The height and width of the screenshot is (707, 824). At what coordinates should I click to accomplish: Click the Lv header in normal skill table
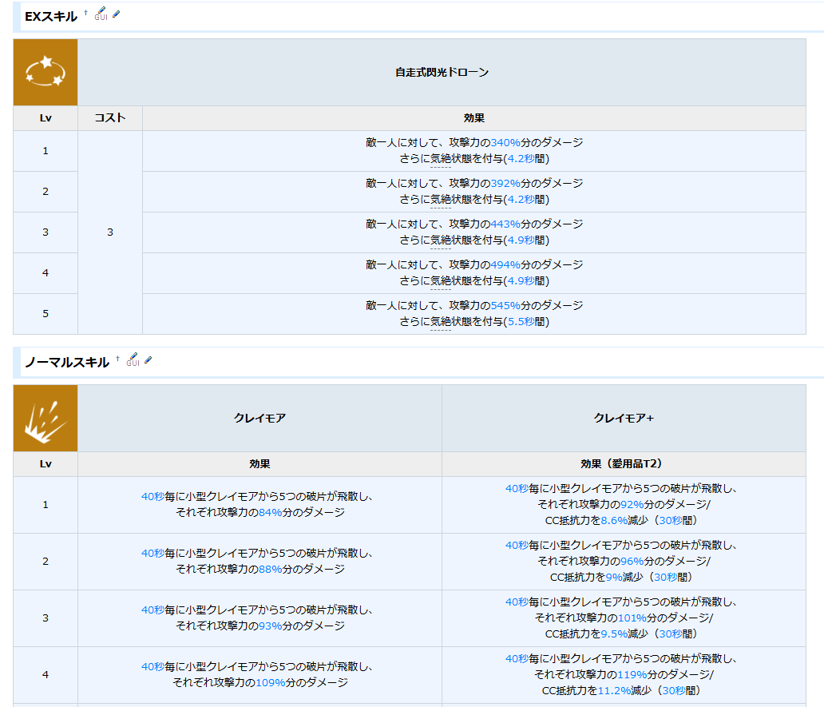(x=46, y=464)
